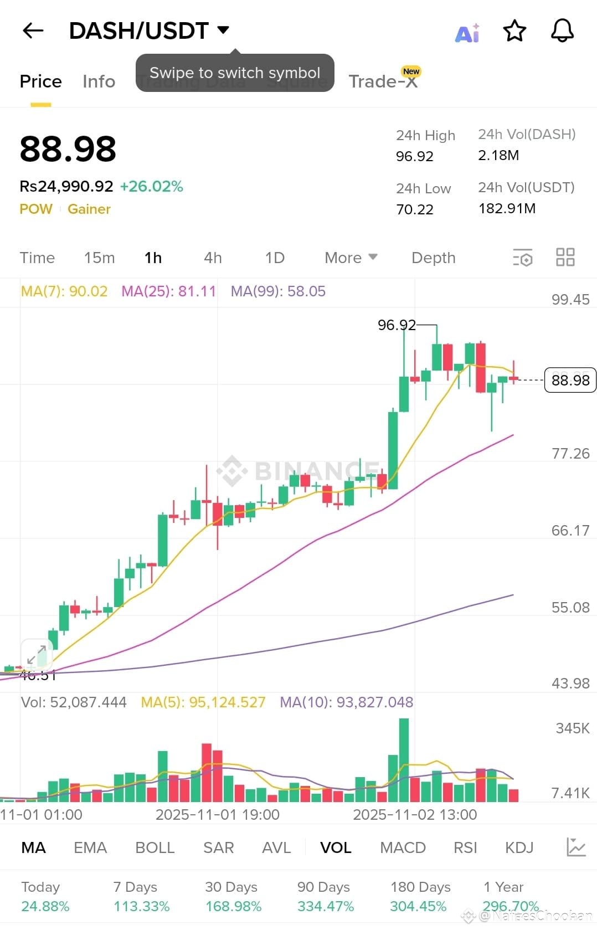Tap the MA(99): 58.05 legend
The image size is (597, 930).
coord(278,291)
